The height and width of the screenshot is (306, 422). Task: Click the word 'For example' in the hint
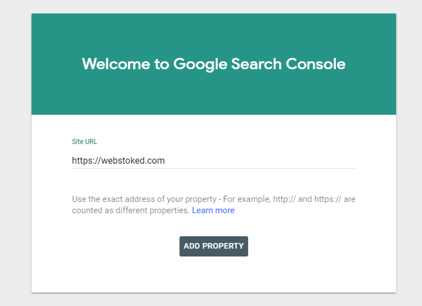[247, 199]
